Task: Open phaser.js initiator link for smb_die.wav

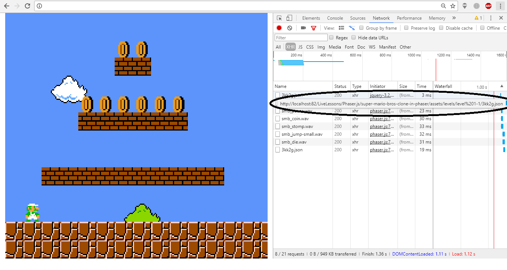Action: pos(382,142)
